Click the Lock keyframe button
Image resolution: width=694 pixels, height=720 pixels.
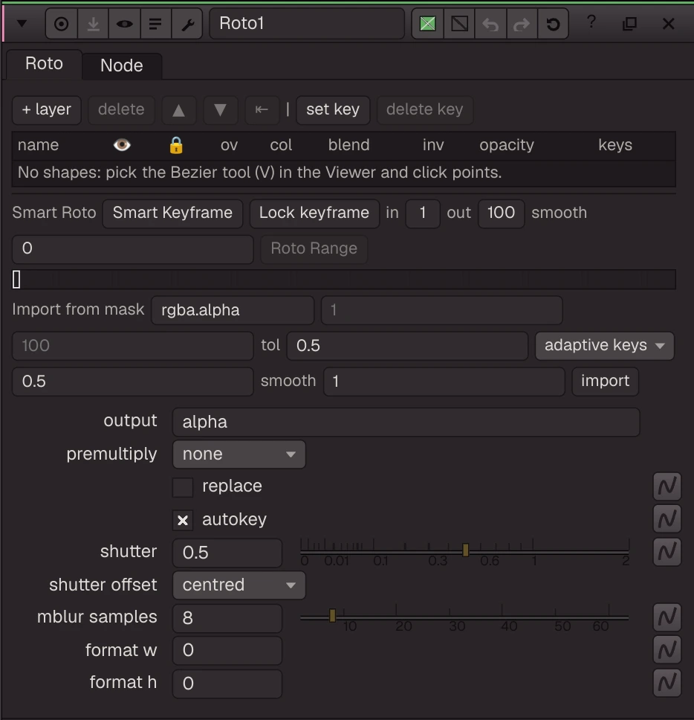tap(314, 213)
